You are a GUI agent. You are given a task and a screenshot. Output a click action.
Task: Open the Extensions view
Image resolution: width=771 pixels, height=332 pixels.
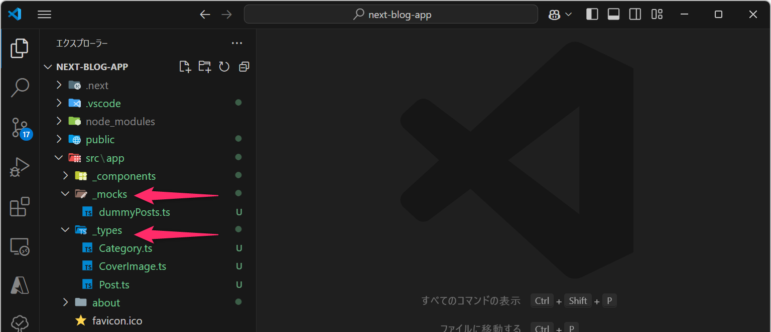pos(20,207)
